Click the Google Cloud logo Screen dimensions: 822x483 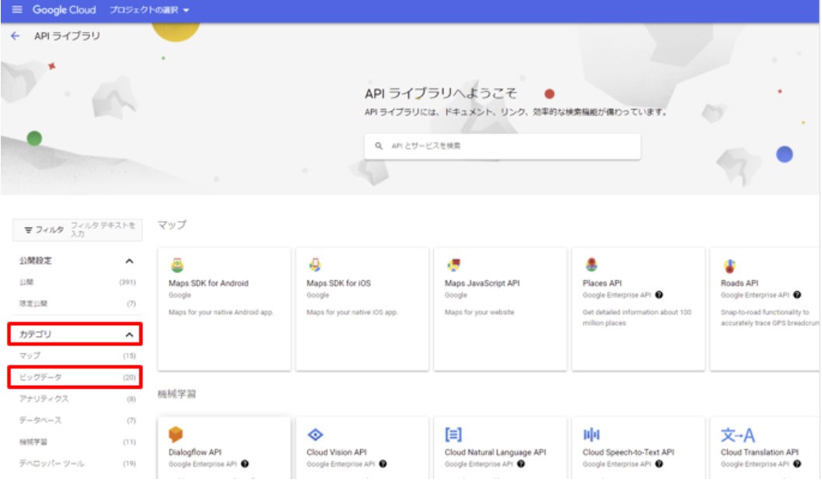point(64,9)
